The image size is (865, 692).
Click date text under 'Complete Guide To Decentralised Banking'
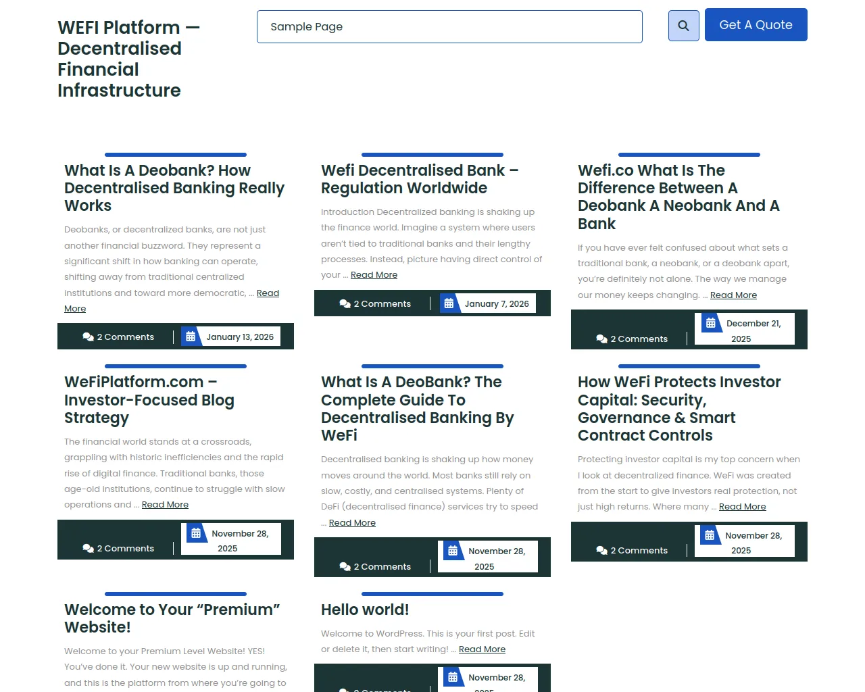(497, 559)
